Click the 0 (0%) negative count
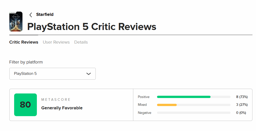Image resolution: width=256 pixels, height=131 pixels. (x=241, y=113)
